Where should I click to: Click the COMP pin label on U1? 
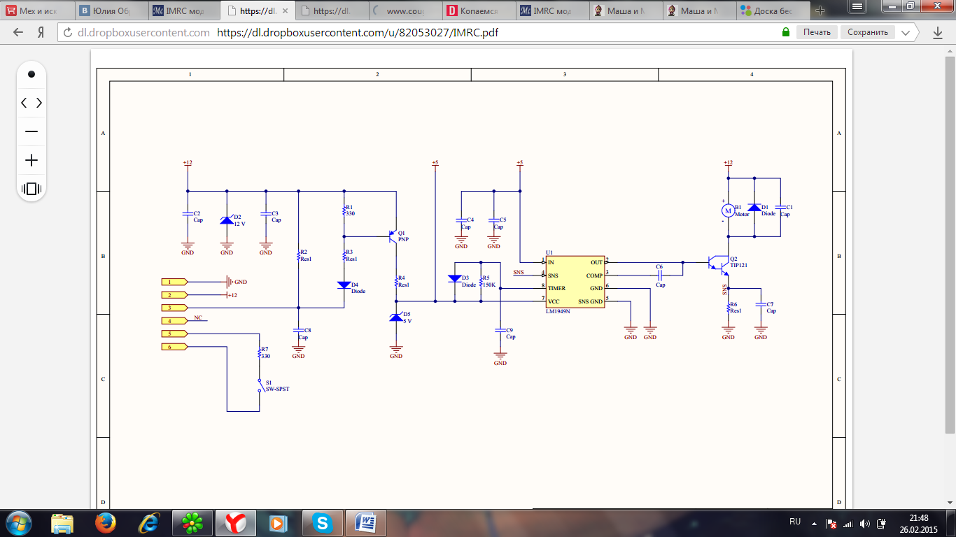594,275
